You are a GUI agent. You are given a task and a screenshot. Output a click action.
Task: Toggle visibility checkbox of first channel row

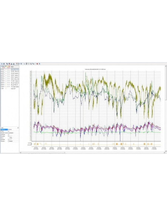tap(3, 69)
